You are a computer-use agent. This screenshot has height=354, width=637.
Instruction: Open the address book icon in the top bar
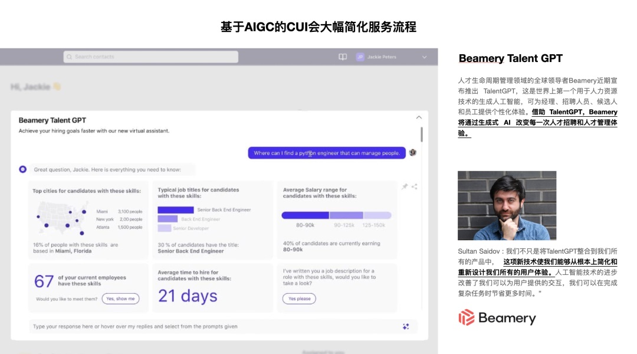343,57
